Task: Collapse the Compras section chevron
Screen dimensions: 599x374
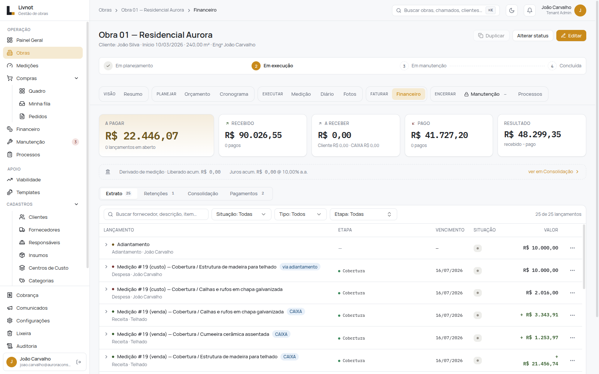Action: 76,78
